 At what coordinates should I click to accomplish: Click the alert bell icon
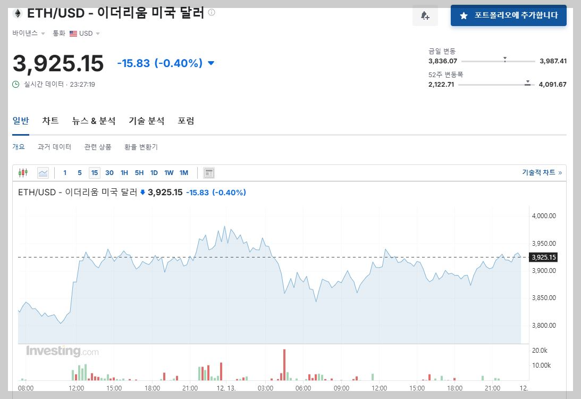click(425, 15)
